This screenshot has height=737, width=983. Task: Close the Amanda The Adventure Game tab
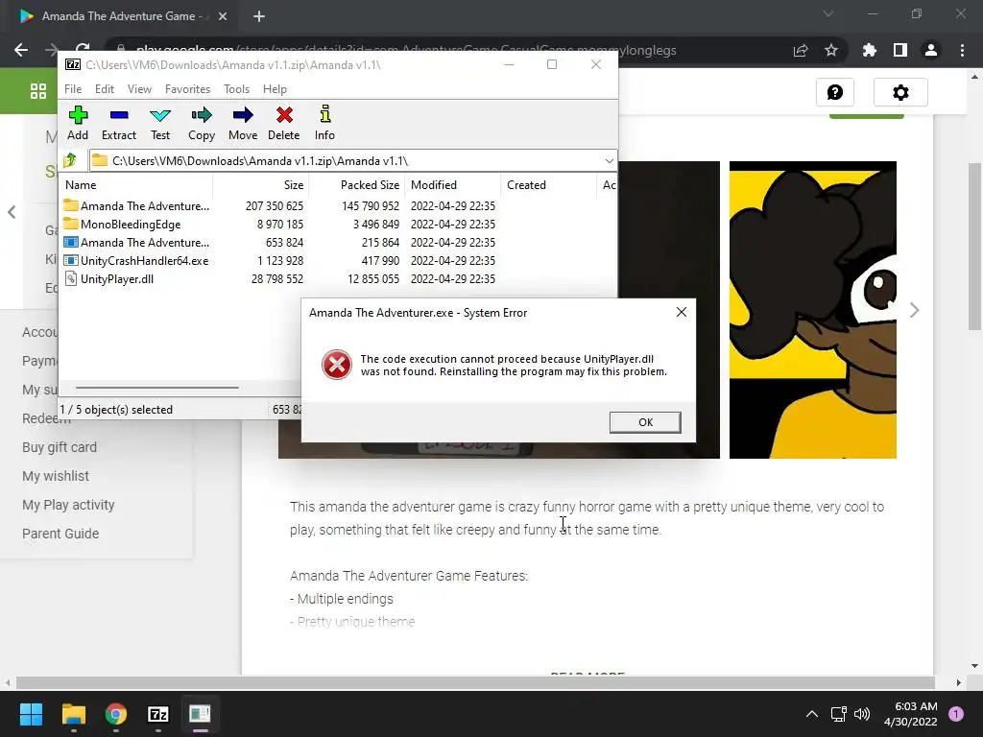223,17
